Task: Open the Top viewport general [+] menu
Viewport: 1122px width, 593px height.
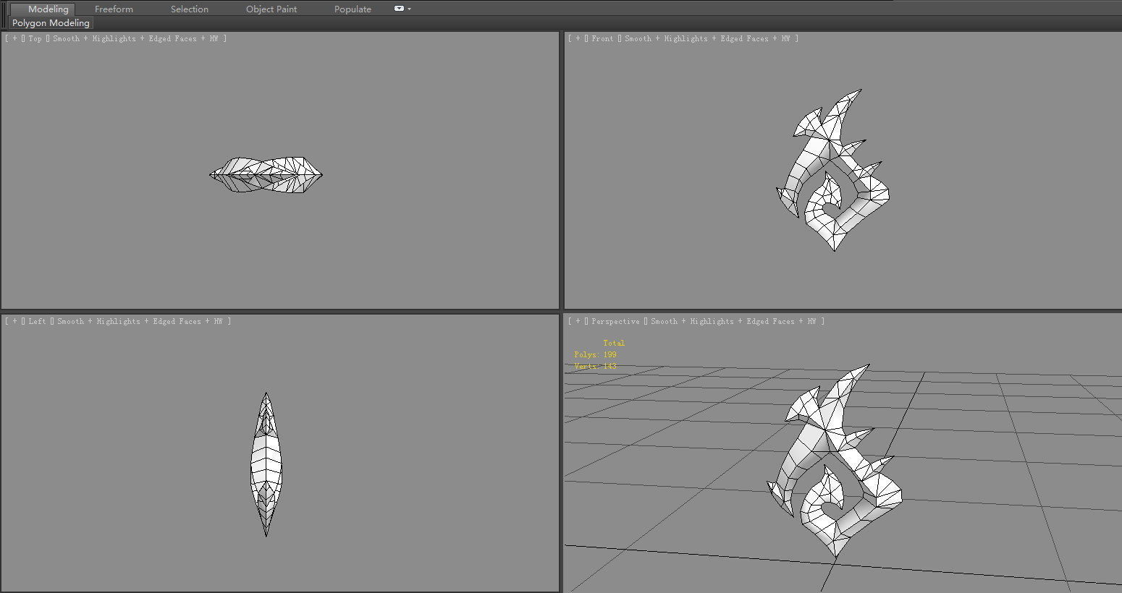Action: [x=14, y=38]
